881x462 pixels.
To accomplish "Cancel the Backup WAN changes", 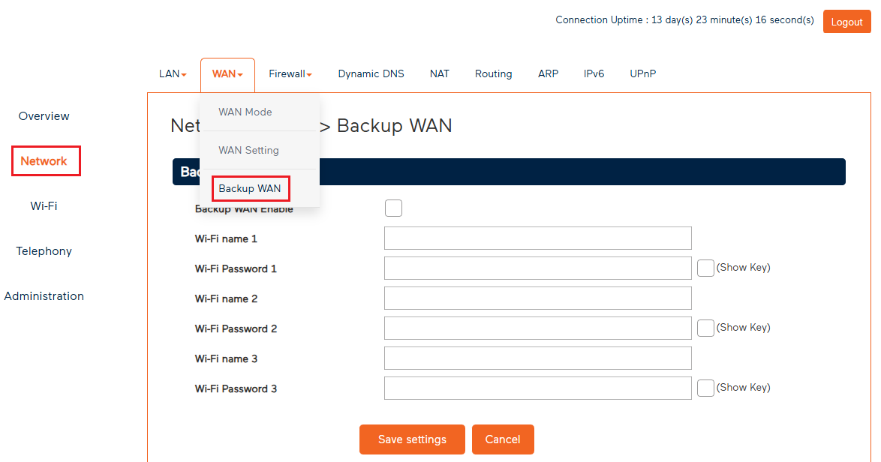I will [x=503, y=439].
